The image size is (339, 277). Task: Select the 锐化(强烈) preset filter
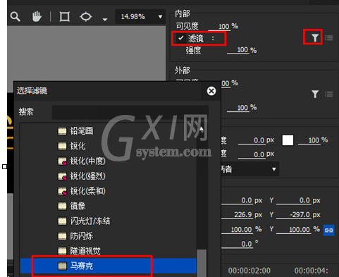pos(87,176)
